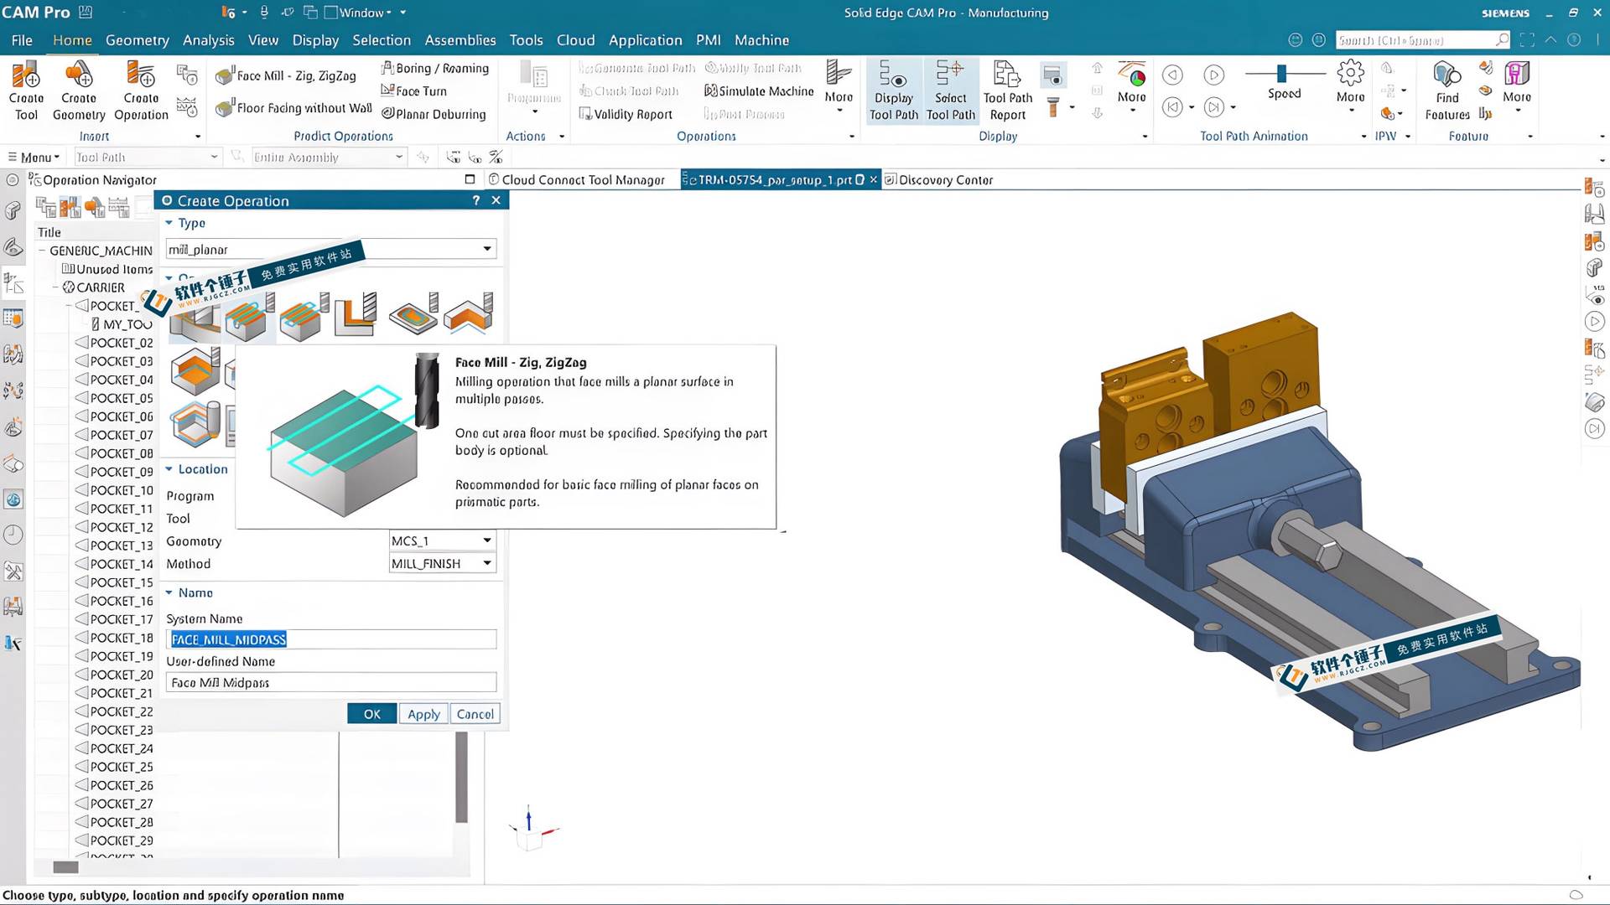
Task: Choose the last subtype icon in first row
Action: [x=468, y=315]
